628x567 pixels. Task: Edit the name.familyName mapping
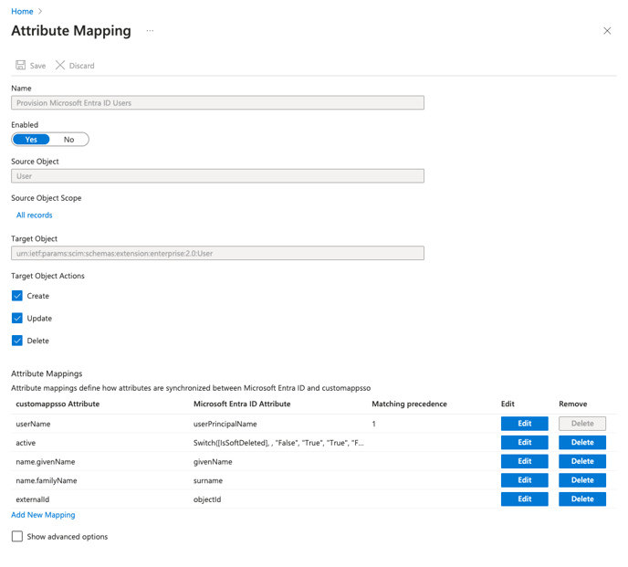524,480
